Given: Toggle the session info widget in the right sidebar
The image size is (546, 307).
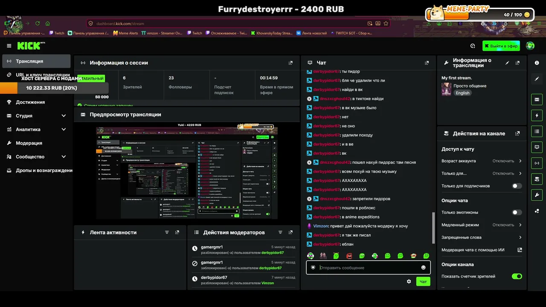Looking at the screenshot, I should click(537, 163).
